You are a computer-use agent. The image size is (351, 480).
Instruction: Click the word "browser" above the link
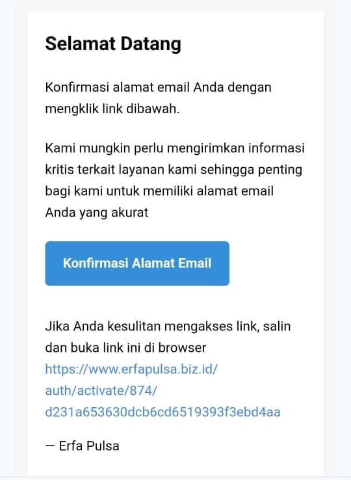click(x=183, y=348)
